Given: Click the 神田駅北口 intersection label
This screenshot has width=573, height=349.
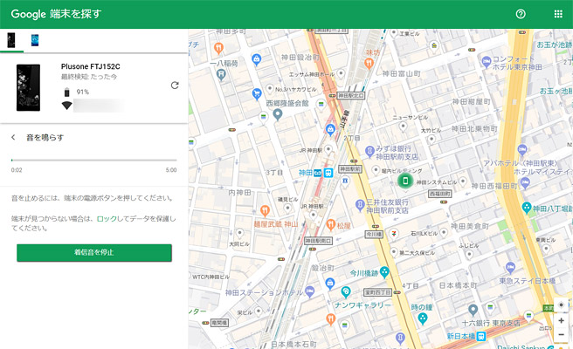Looking at the screenshot, I should [351, 96].
